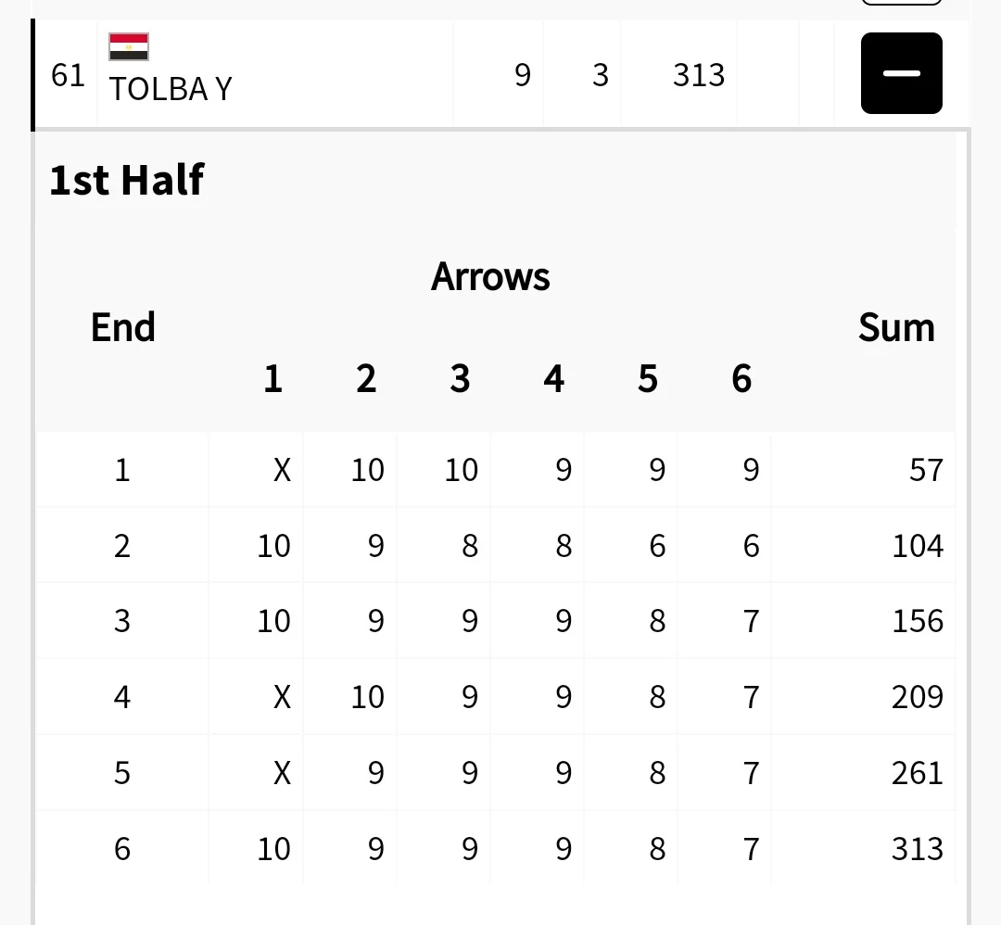Image resolution: width=1001 pixels, height=925 pixels.
Task: Click arrow column header 1
Action: 272,378
